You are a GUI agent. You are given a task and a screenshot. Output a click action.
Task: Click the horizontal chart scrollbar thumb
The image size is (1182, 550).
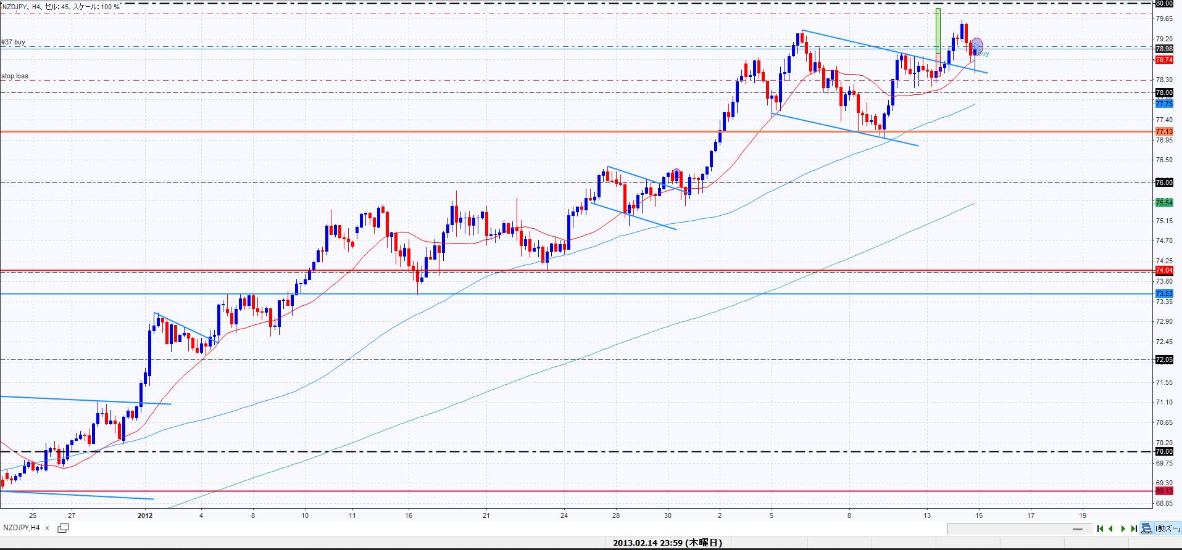[x=1078, y=529]
